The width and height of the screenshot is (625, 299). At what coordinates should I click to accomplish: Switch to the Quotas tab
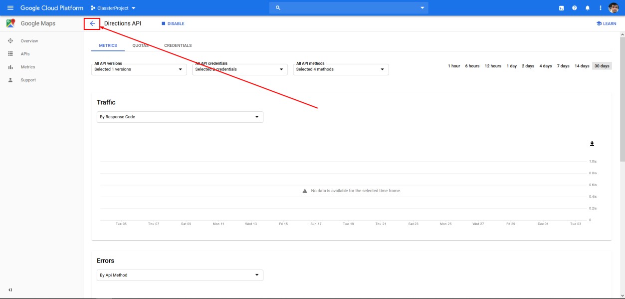tap(140, 45)
